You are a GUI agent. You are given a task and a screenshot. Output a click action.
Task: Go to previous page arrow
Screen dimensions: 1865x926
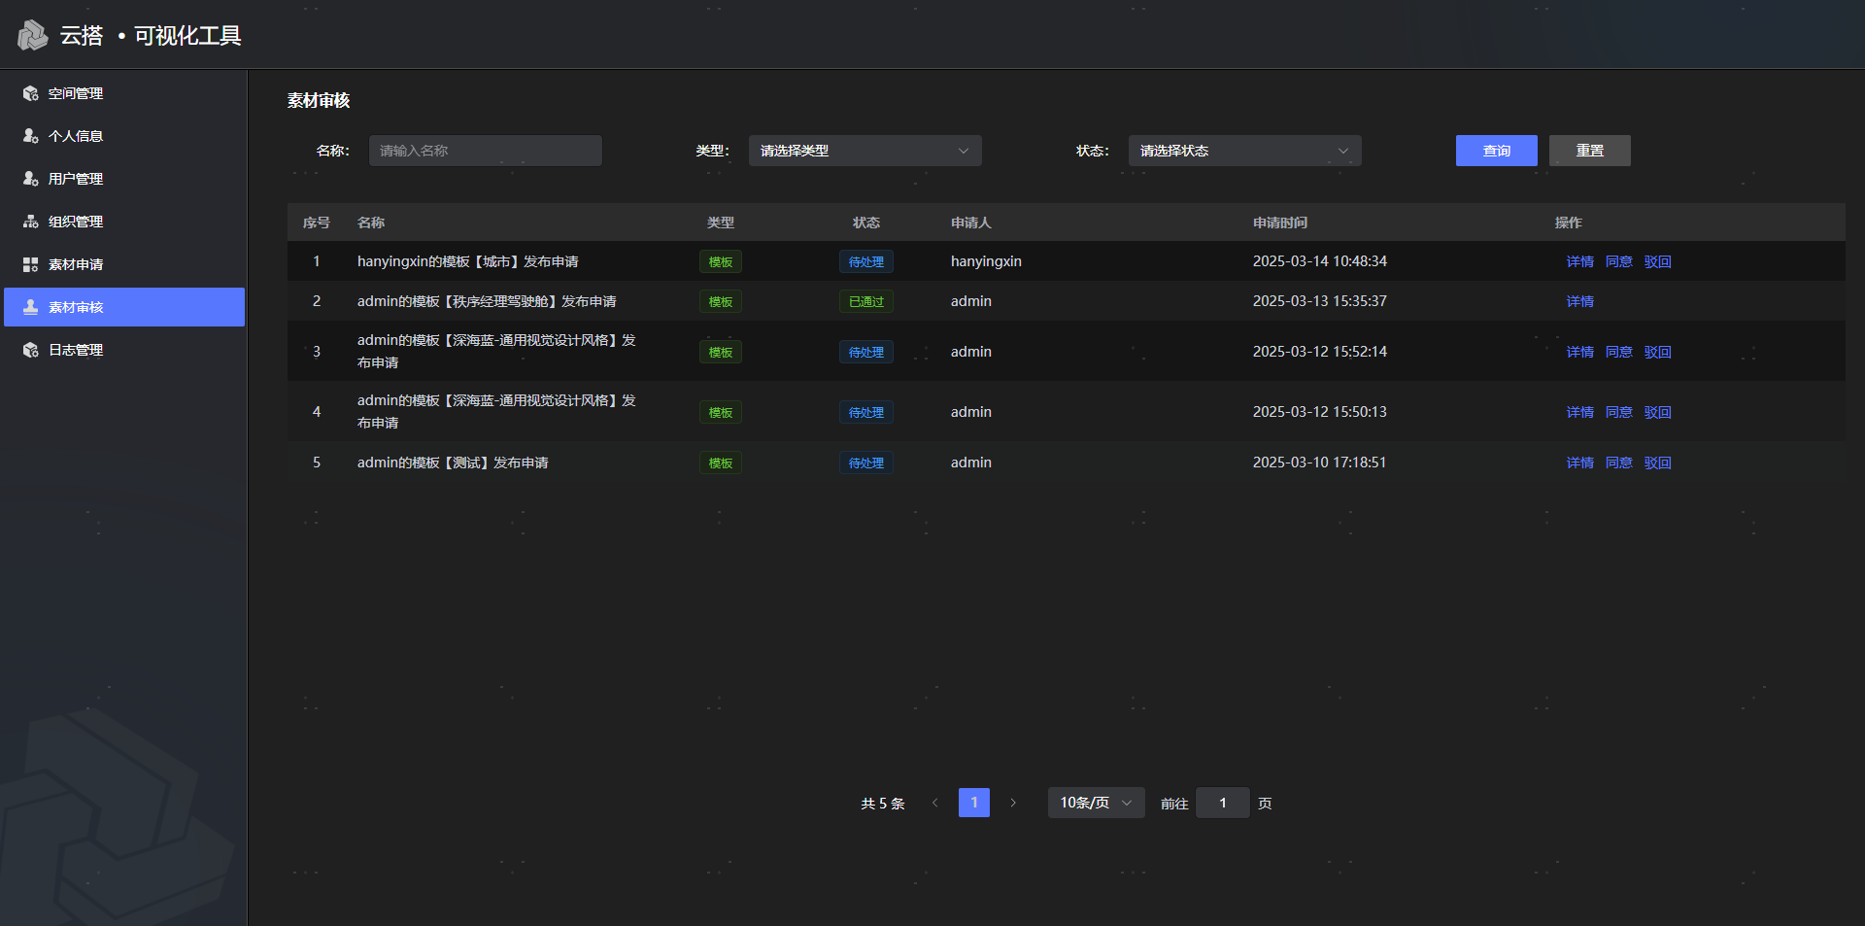coord(934,803)
